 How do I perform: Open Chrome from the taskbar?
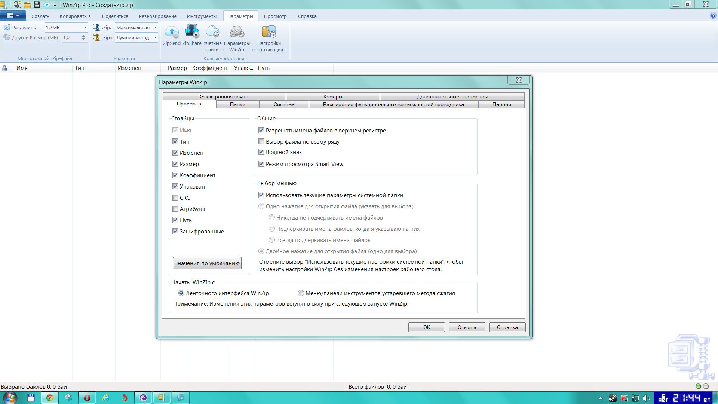click(x=49, y=398)
